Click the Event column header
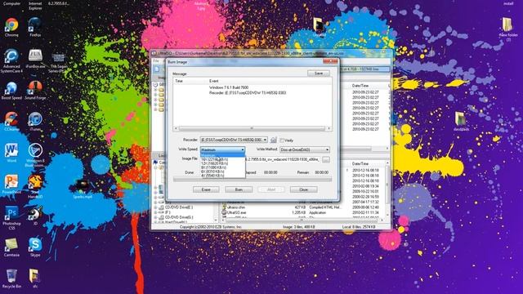Viewport: 523px width, 294px height. coord(213,81)
